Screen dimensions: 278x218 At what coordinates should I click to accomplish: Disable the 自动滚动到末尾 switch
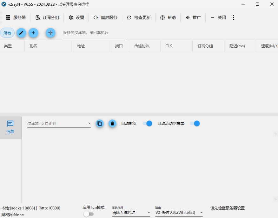tap(195, 123)
